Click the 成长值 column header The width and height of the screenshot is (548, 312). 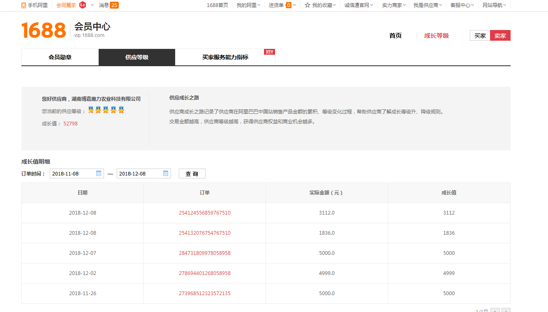[x=449, y=193]
